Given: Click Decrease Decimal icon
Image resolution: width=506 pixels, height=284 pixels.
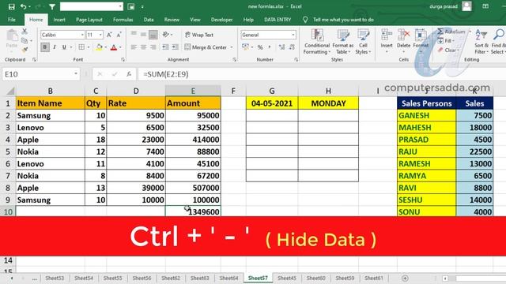Looking at the screenshot, I should click(x=292, y=47).
